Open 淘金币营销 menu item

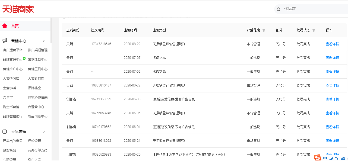tap(11, 107)
